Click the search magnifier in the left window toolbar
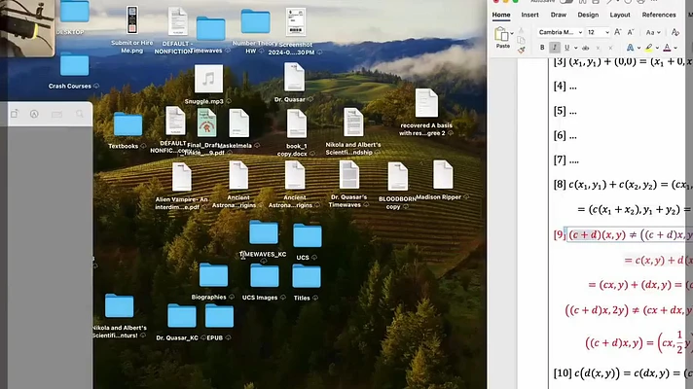This screenshot has width=693, height=389. [80, 114]
